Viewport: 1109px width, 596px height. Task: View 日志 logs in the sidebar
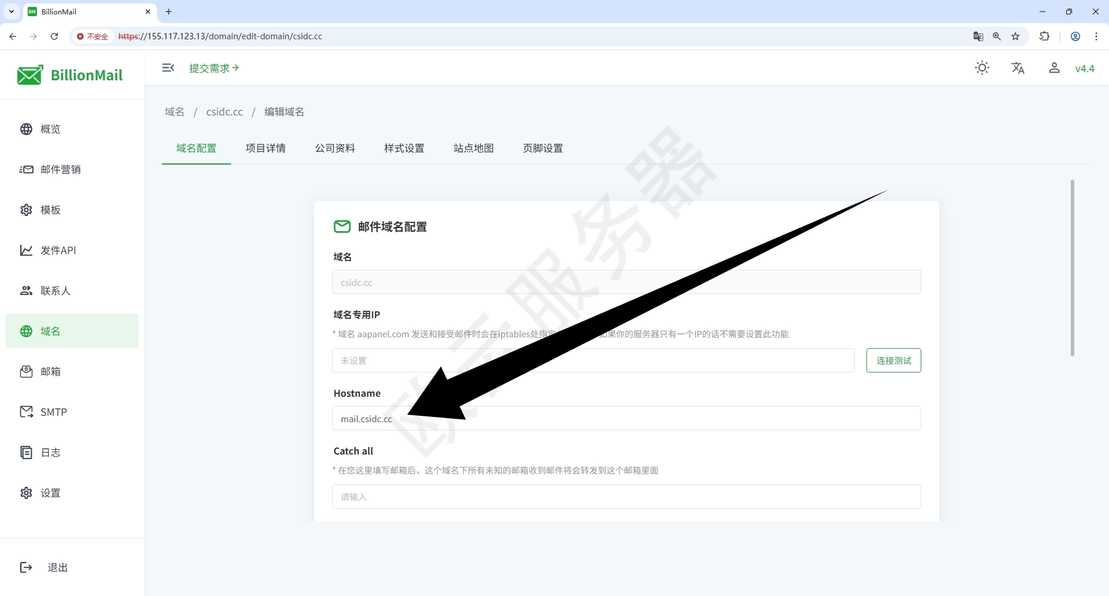click(50, 452)
